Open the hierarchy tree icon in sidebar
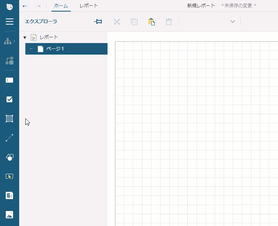278x226 pixels. click(x=8, y=41)
